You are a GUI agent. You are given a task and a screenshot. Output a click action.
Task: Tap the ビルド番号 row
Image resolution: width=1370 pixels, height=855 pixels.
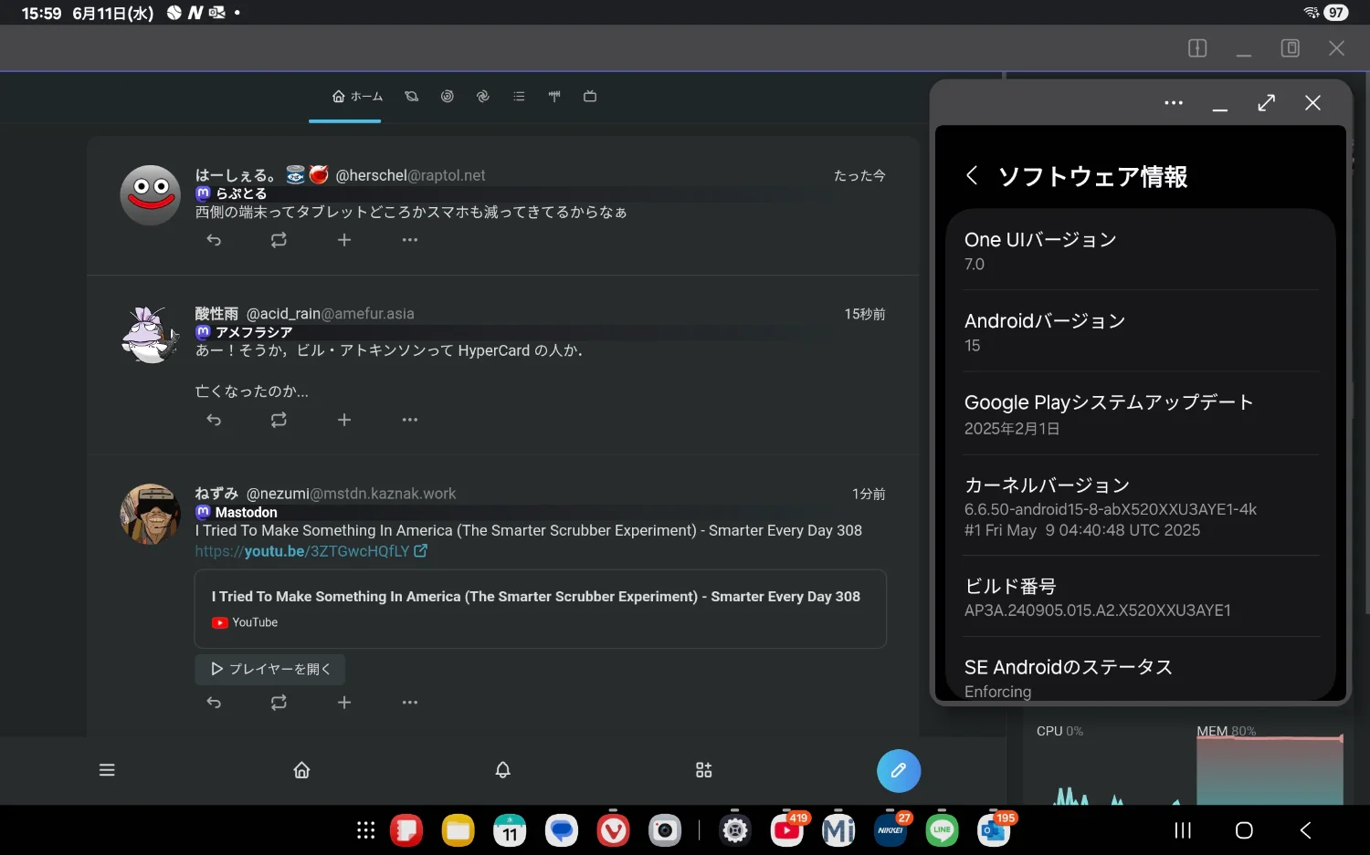point(1141,597)
